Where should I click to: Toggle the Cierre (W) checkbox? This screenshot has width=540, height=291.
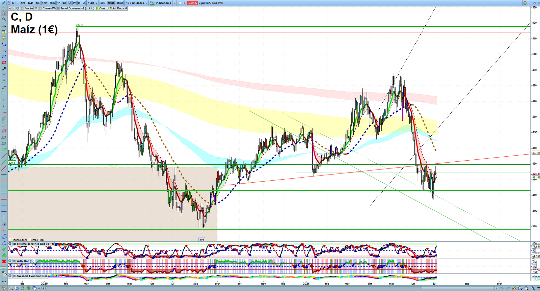pyautogui.click(x=40, y=8)
